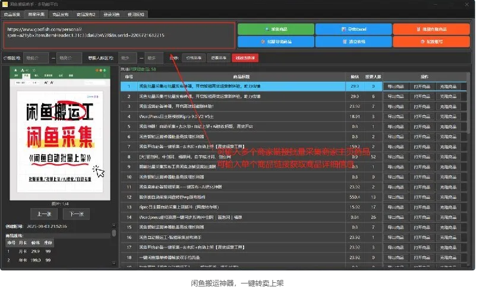Image resolution: width=477 pixels, height=290 pixels.
Task: Click want-count cell 52 in row 8
Action: tap(373, 157)
